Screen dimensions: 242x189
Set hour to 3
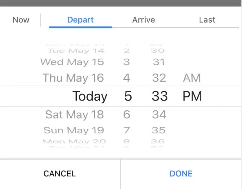(x=127, y=62)
